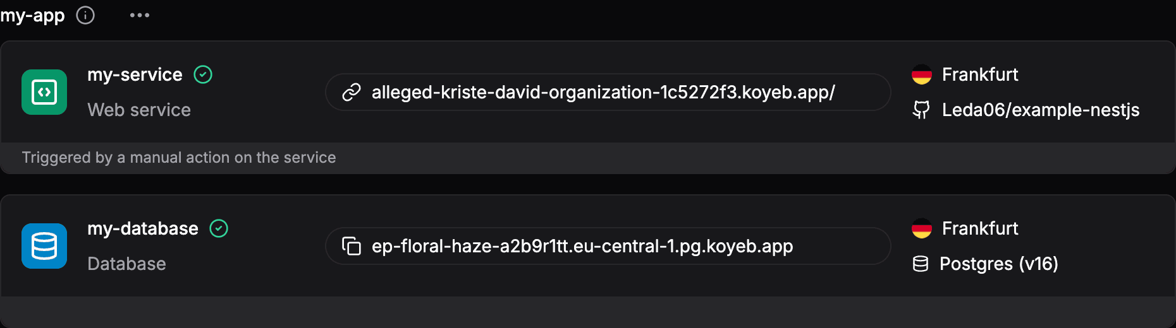Open the my-service service name
1176x328 pixels.
point(135,74)
